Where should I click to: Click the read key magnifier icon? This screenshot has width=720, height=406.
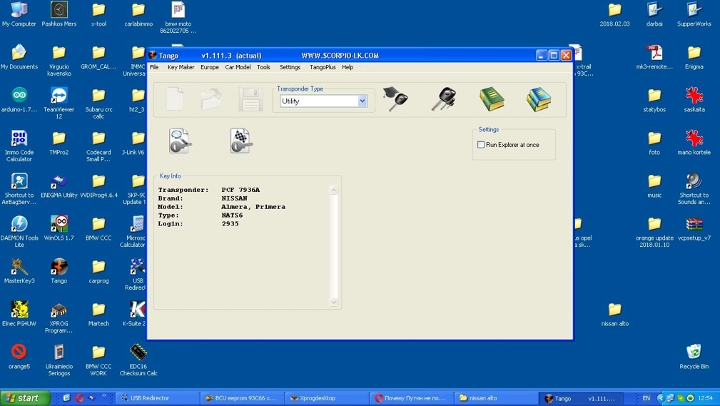coord(180,141)
